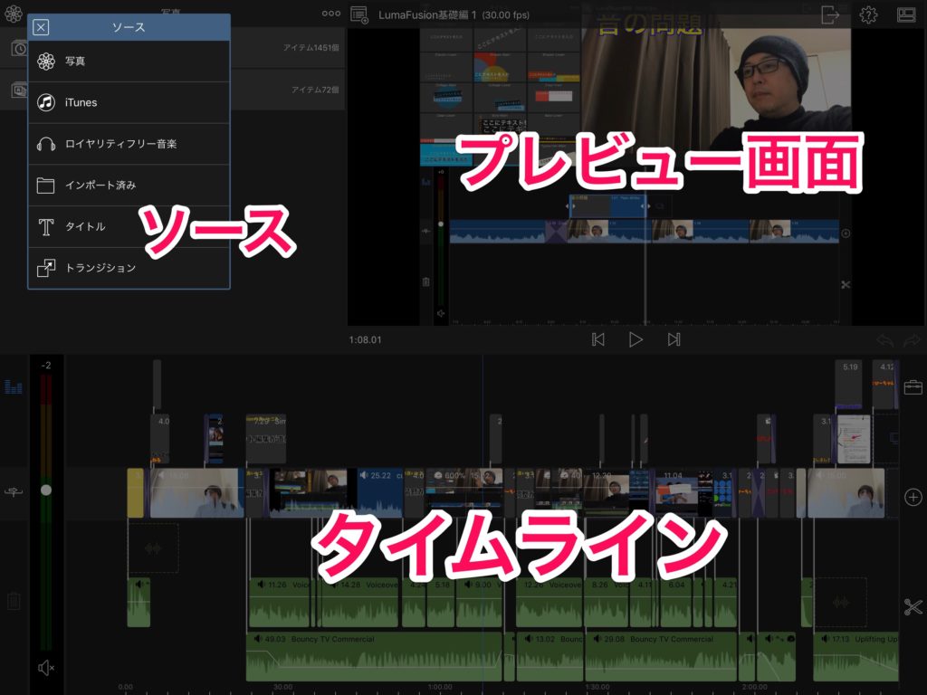
Task: Open トランジション in the source menu
Action: [x=129, y=268]
